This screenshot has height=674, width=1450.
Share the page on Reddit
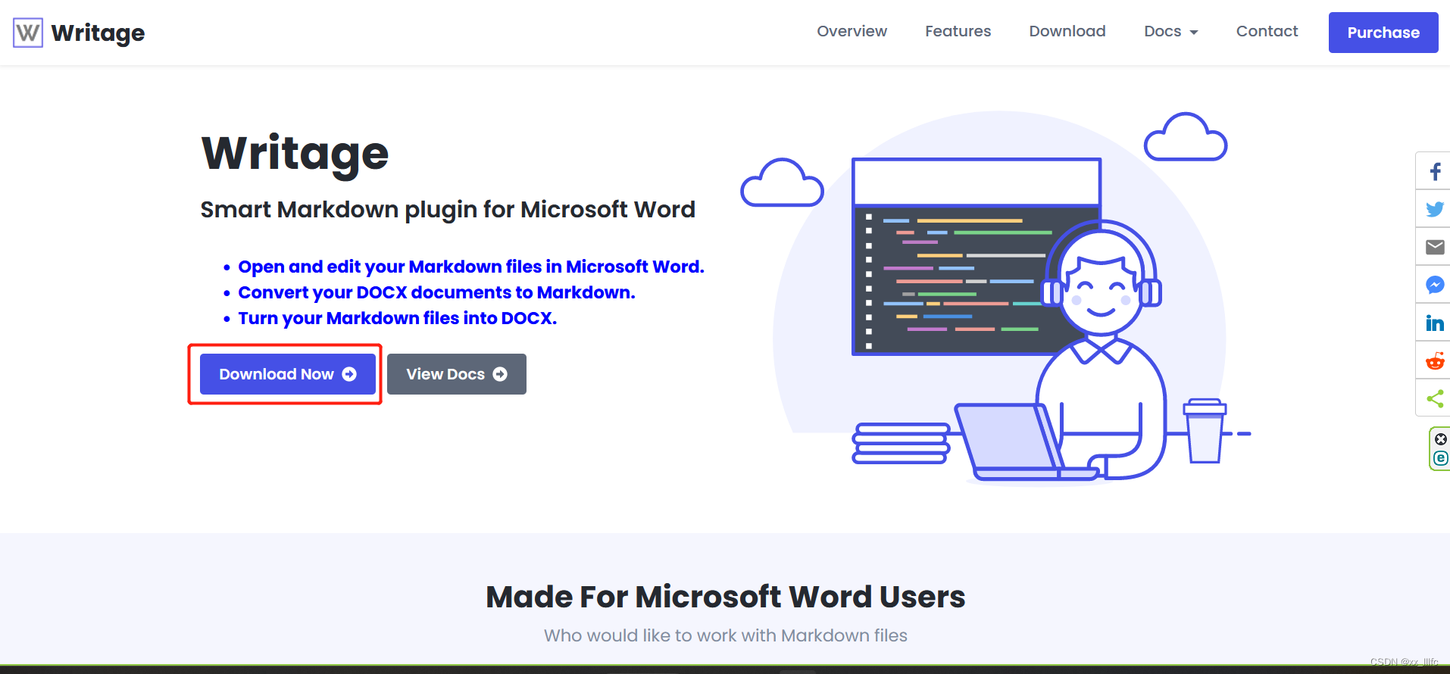(1434, 361)
